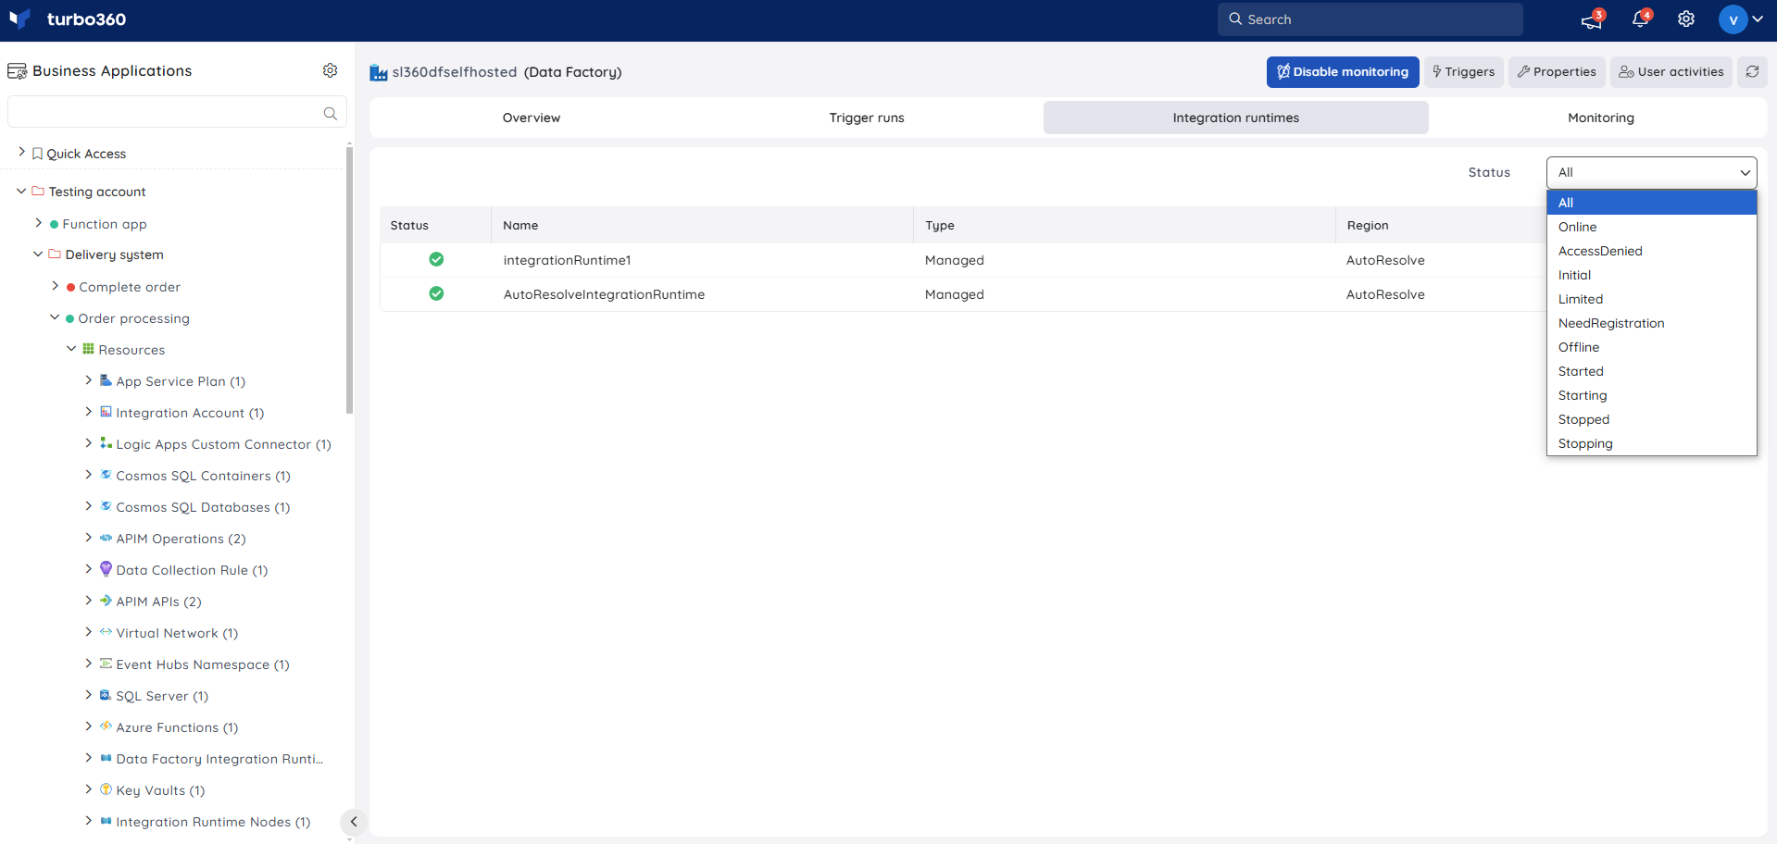1777x844 pixels.
Task: Choose AccessDenied in the status list
Action: [1651, 251]
